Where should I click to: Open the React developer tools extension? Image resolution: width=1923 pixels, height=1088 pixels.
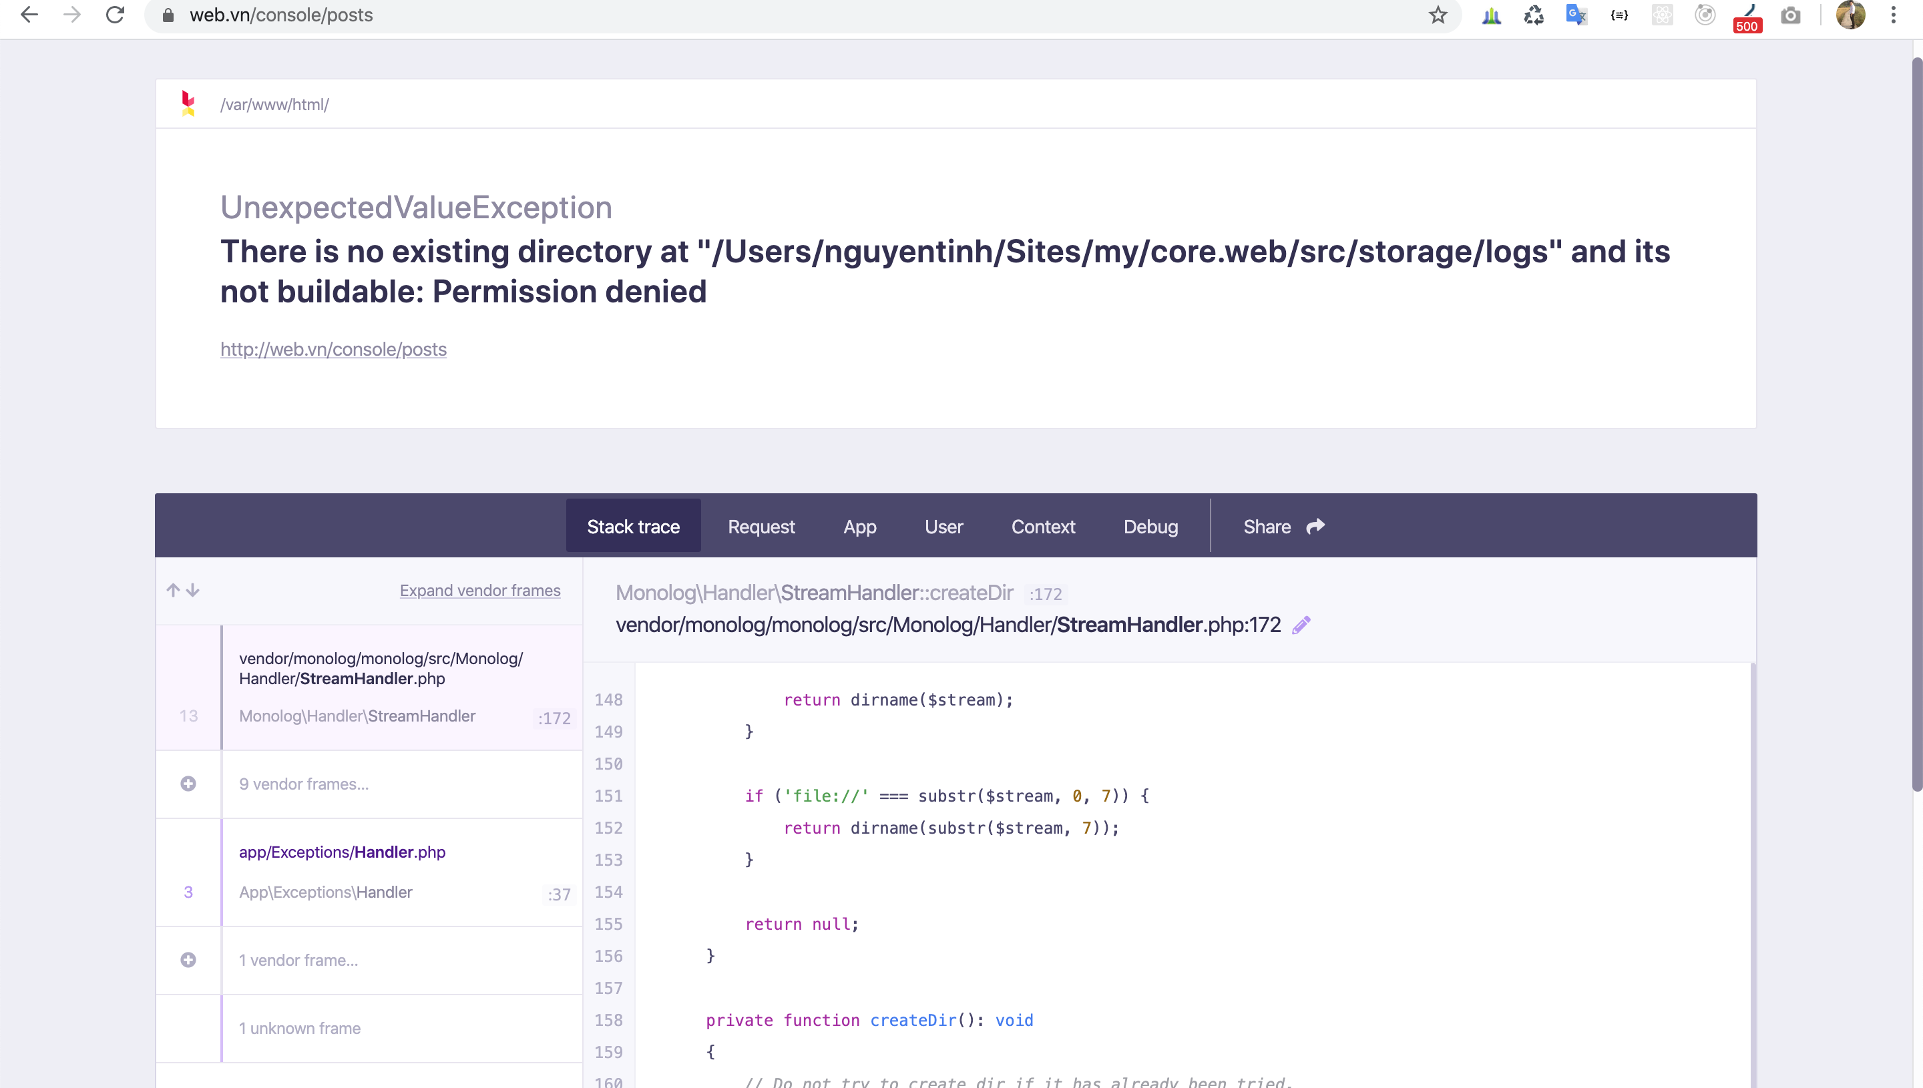click(x=1661, y=15)
